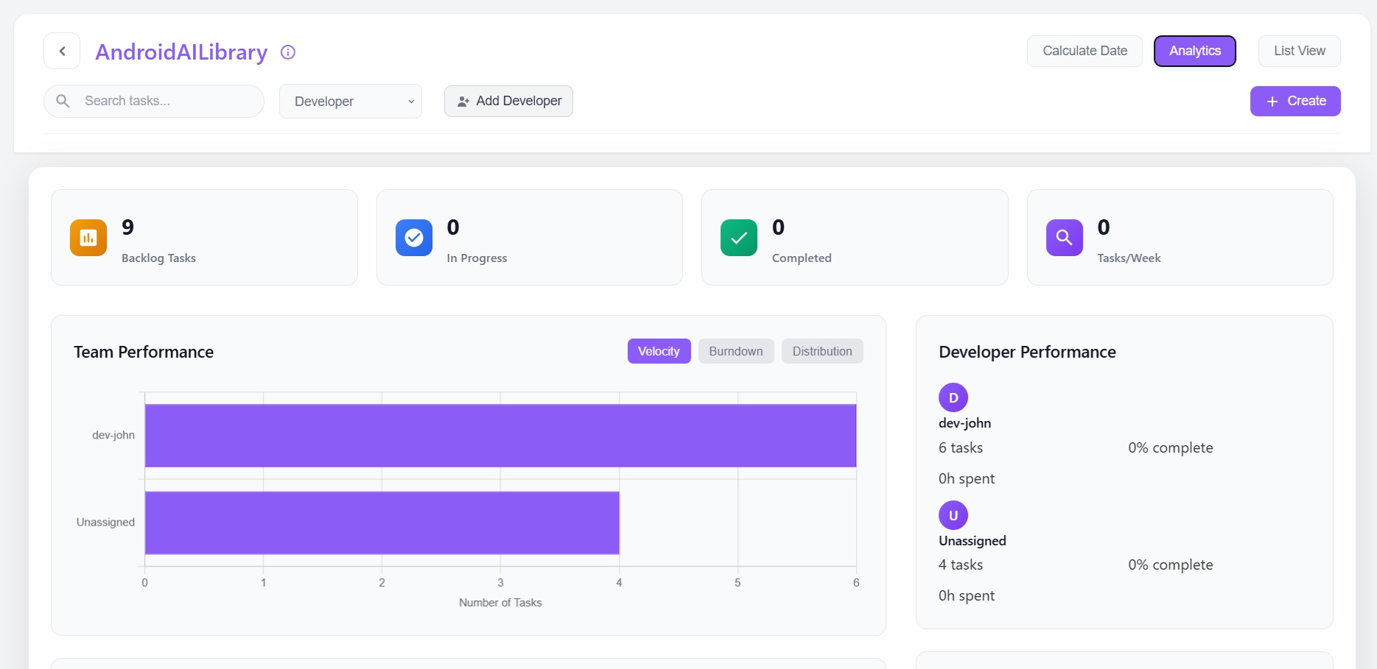Open the Developer filter dropdown
Screen dimensions: 1377x669
tap(351, 102)
